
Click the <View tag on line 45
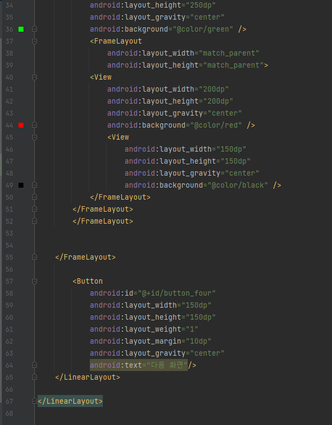pos(118,137)
